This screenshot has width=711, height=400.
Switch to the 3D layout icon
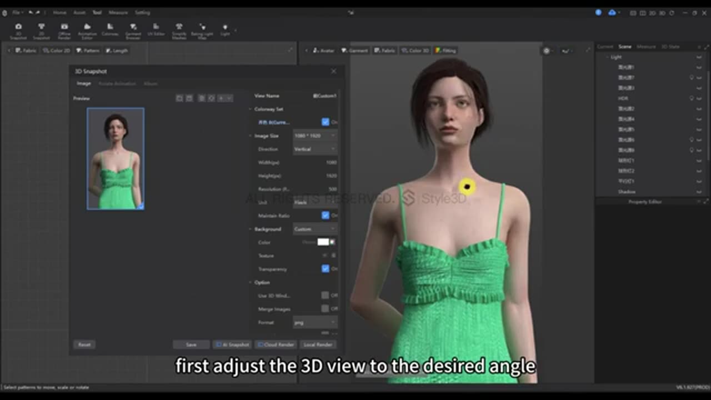point(662,13)
